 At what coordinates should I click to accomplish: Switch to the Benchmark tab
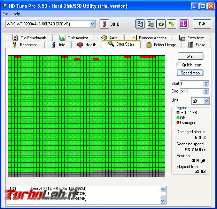click(25, 45)
